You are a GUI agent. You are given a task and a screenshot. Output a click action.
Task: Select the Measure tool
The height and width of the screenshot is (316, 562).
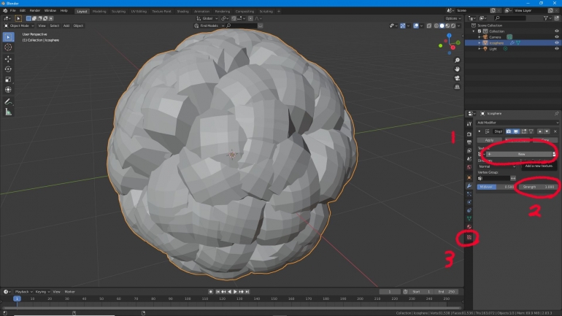click(x=8, y=112)
